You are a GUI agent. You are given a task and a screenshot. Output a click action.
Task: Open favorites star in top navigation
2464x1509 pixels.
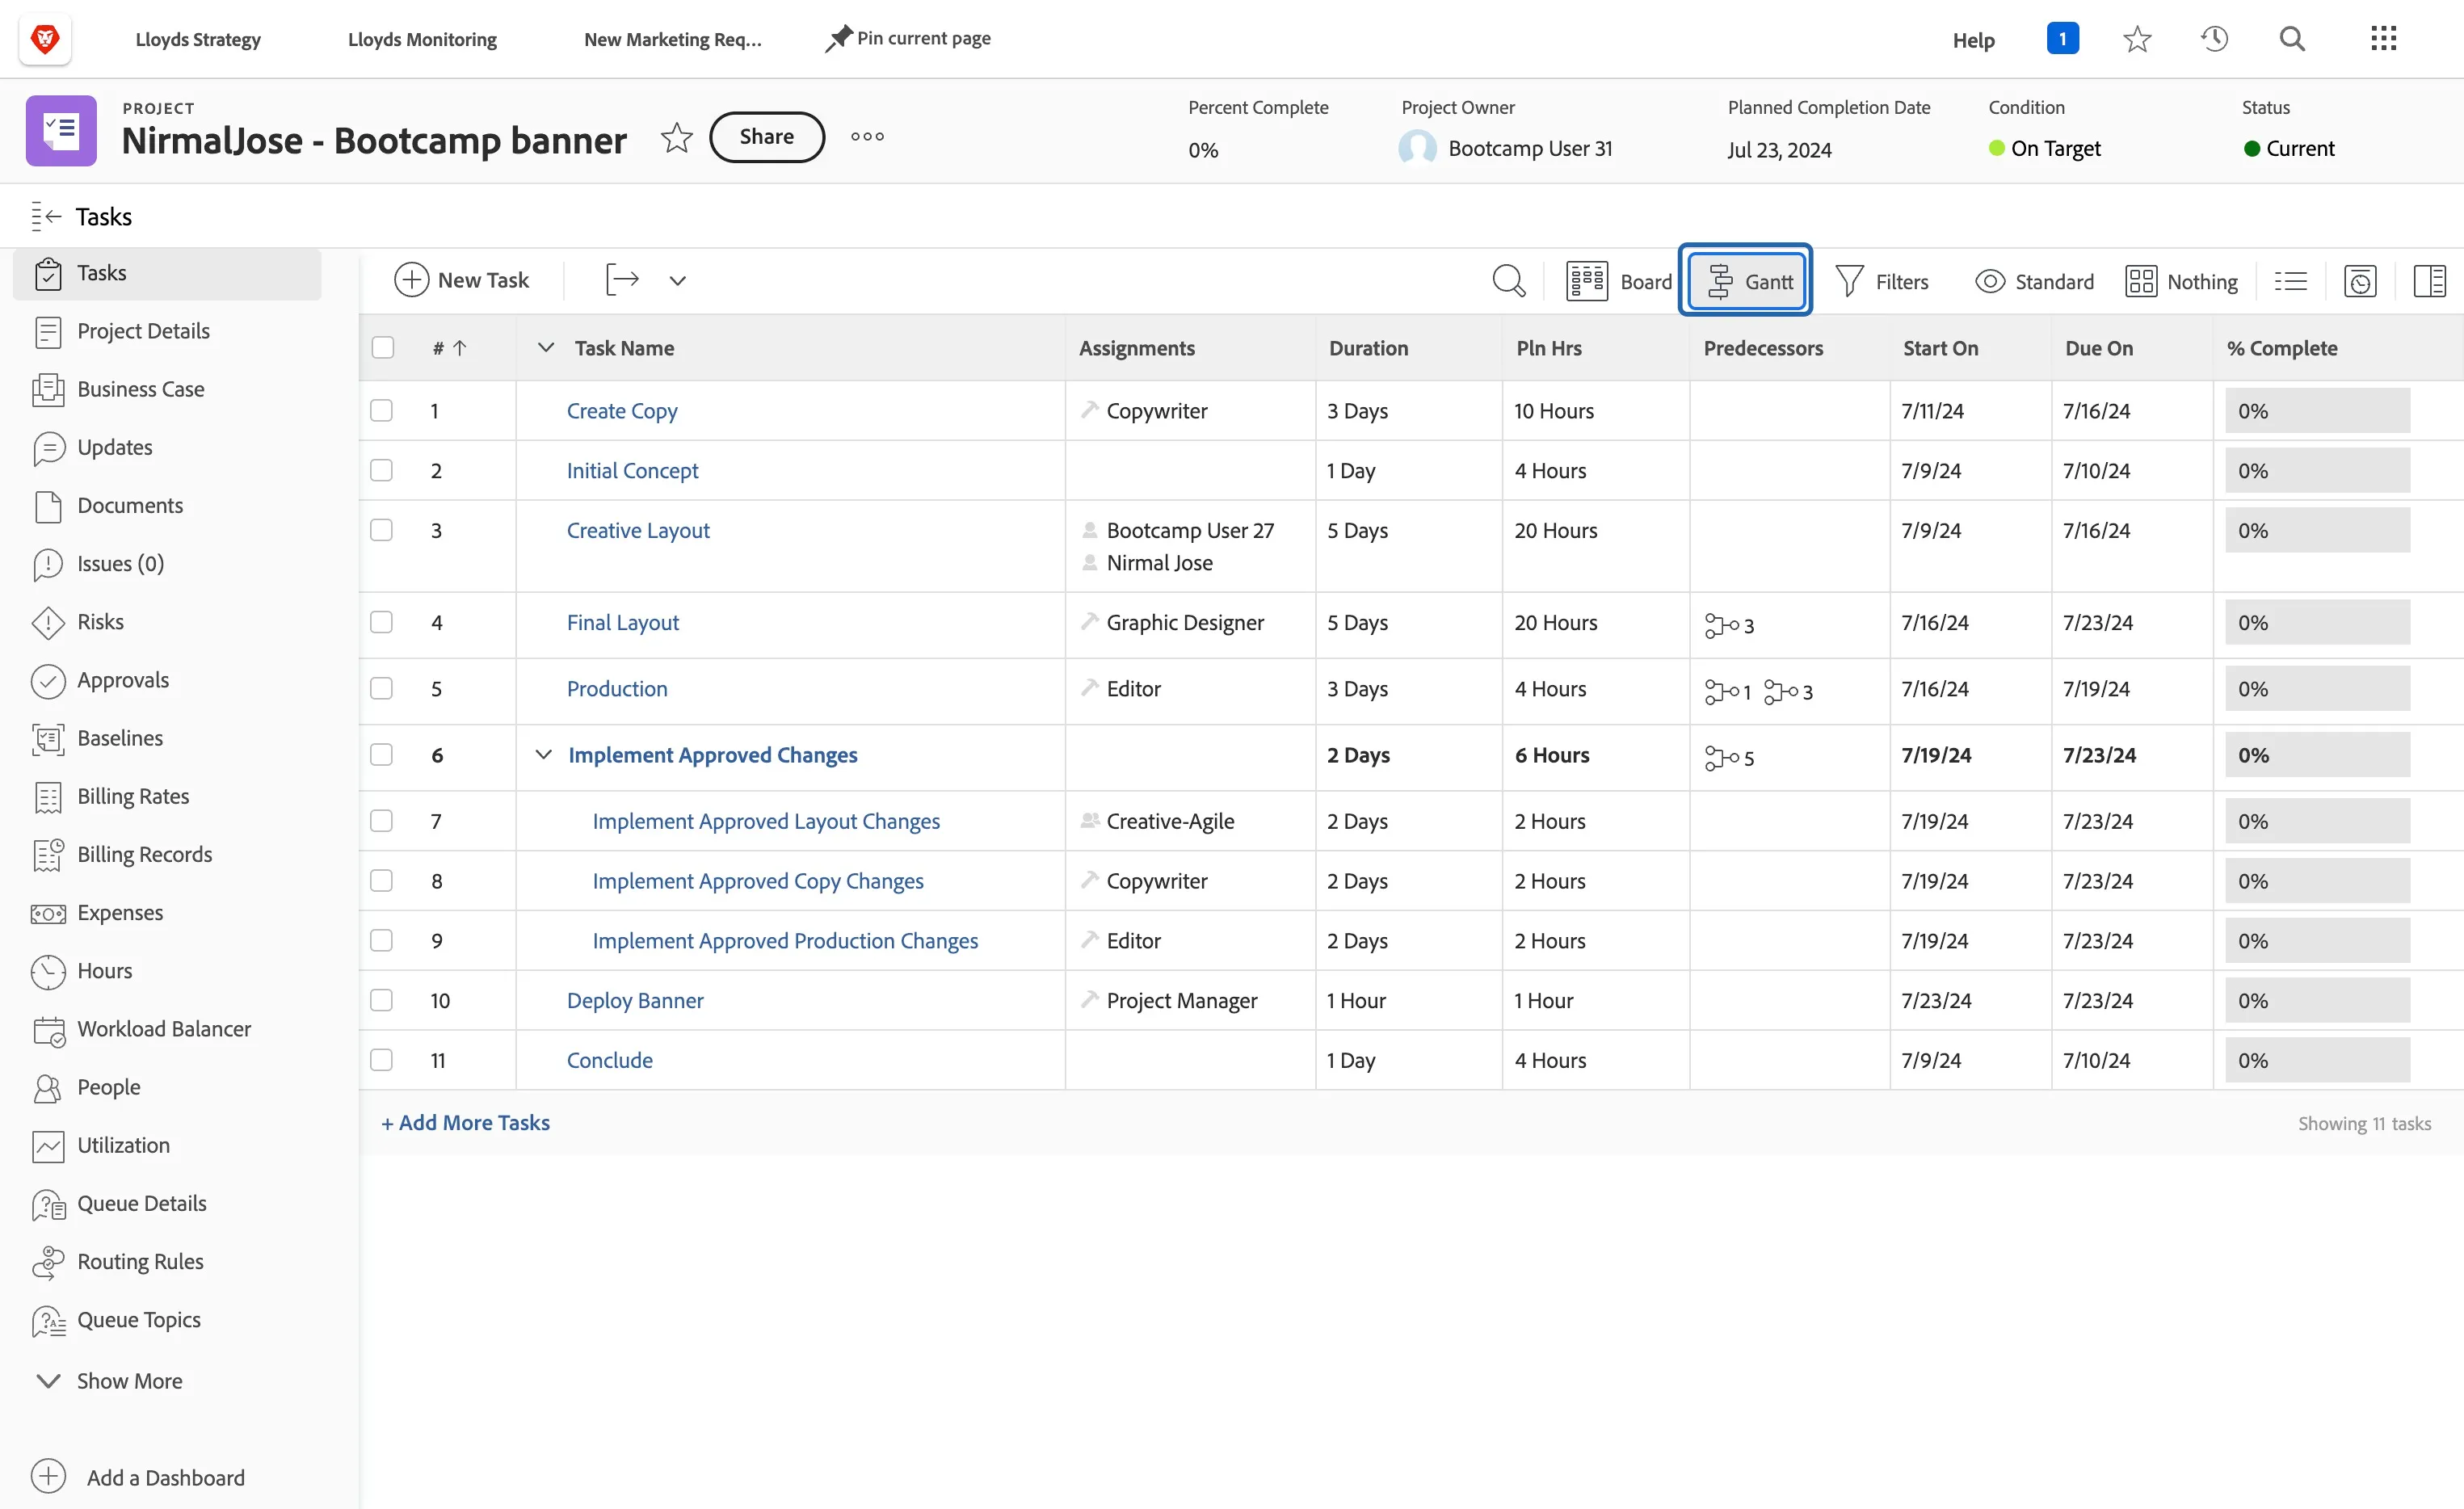pos(2137,39)
